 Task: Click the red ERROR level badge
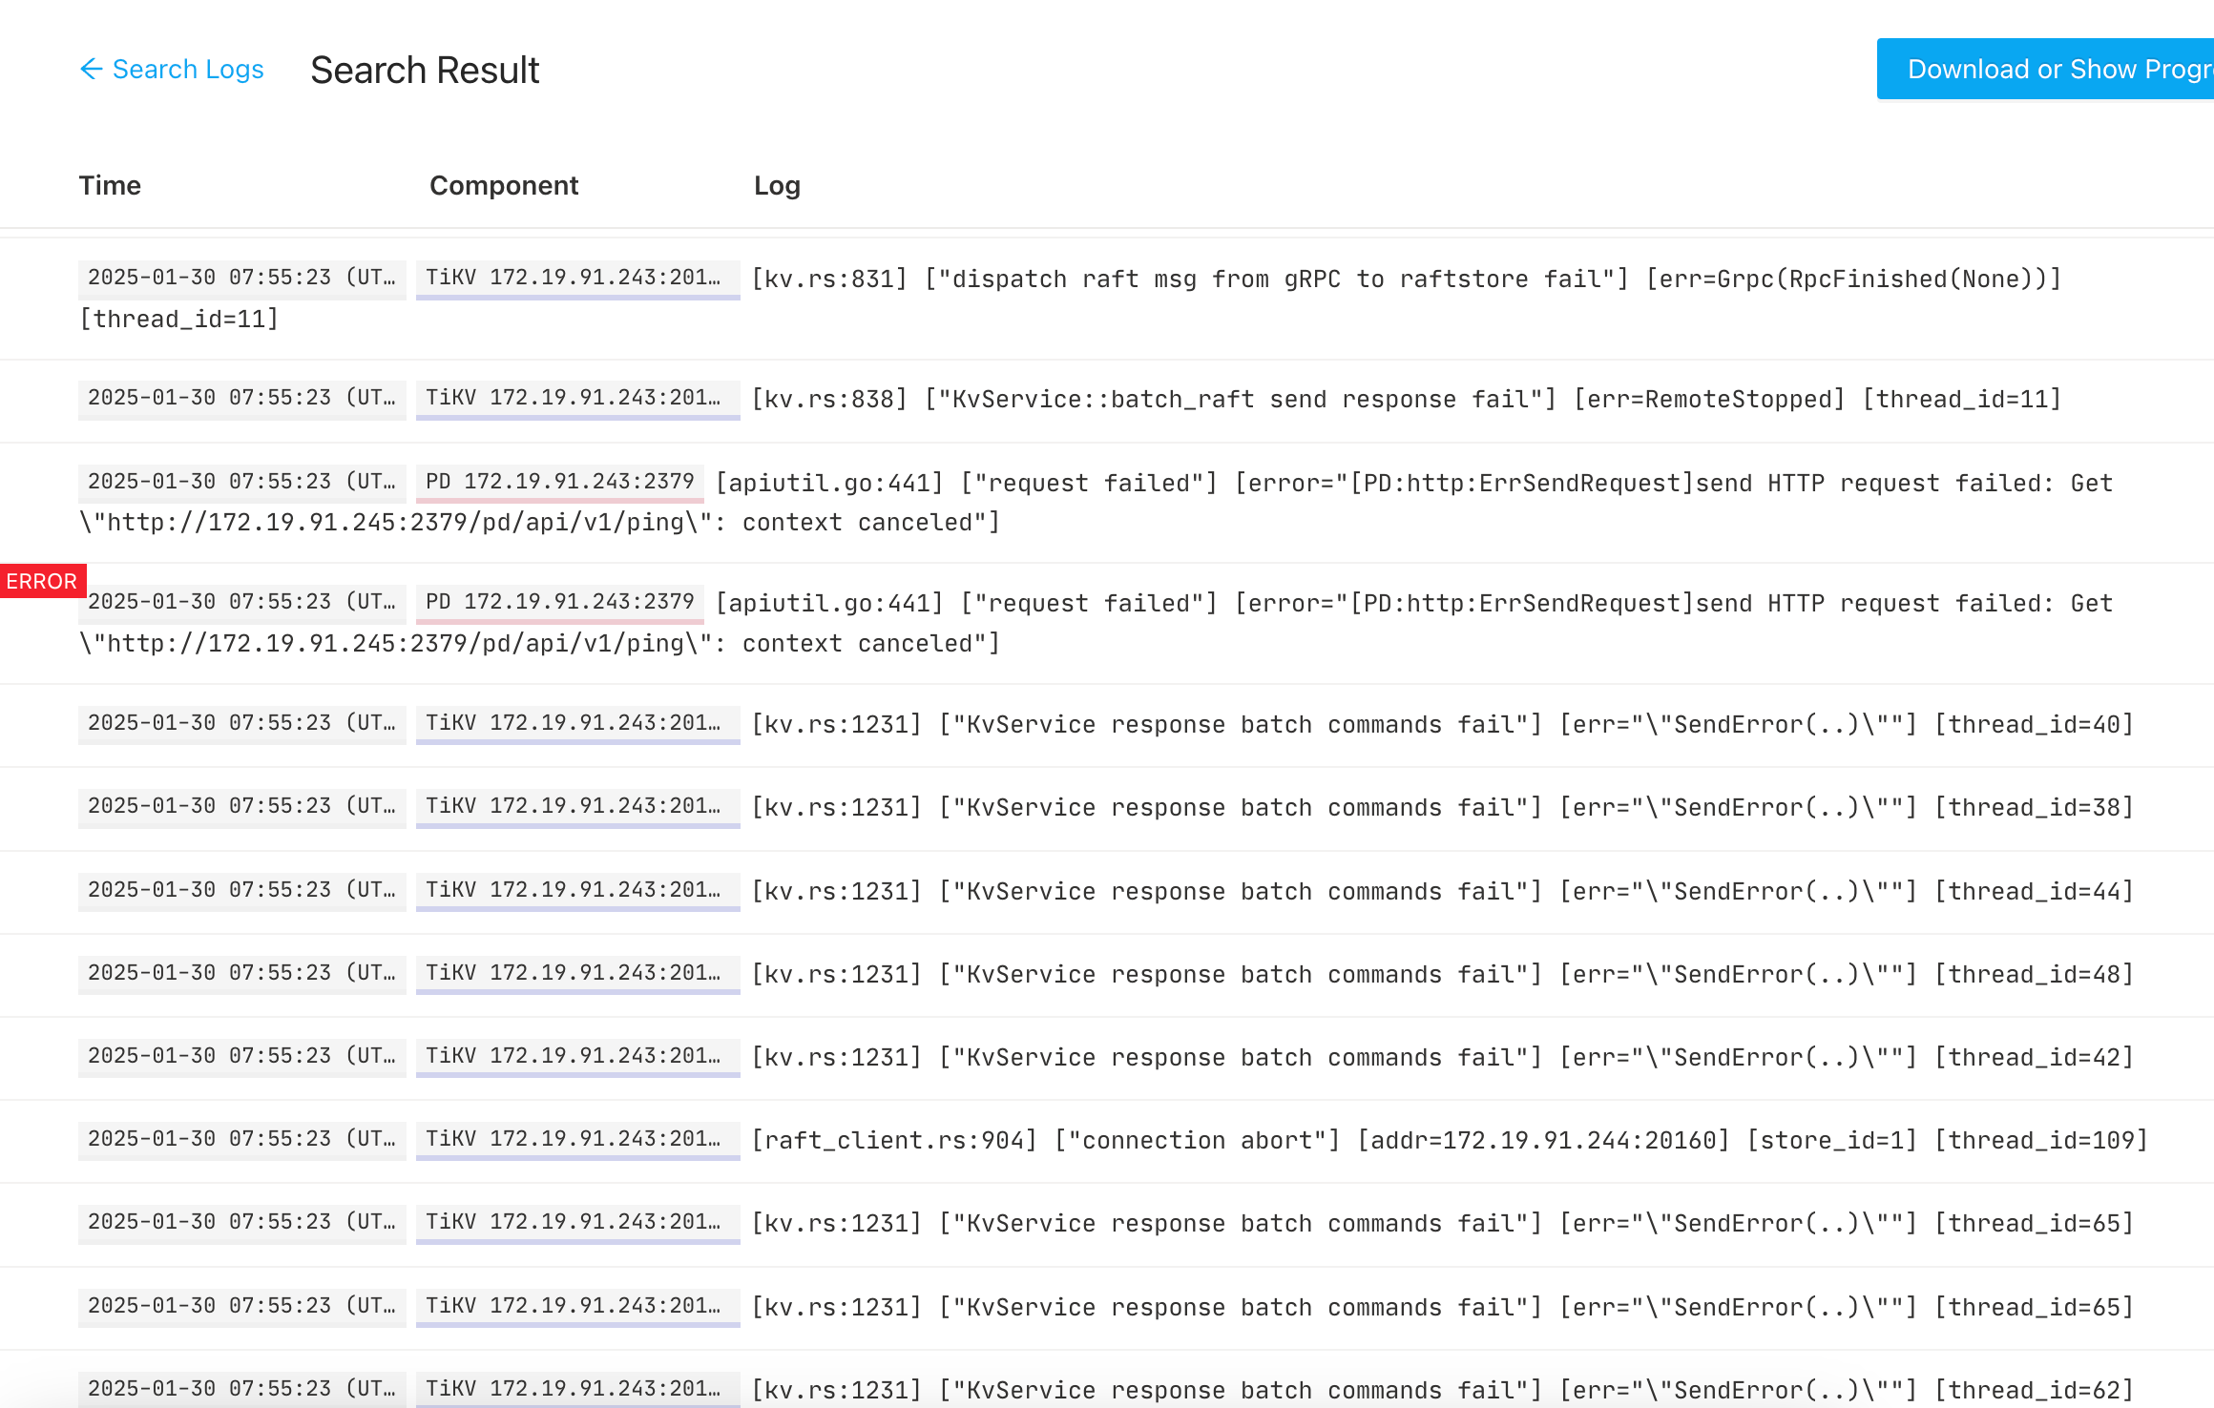click(42, 581)
